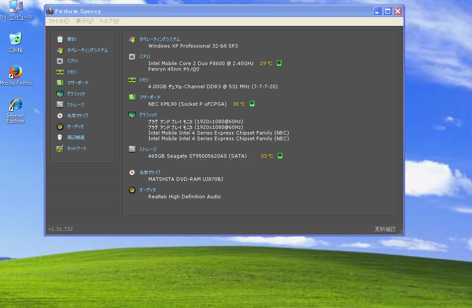The height and width of the screenshot is (308, 472).
Task: Select the ネットワーク sidebar label
Action: (x=77, y=149)
